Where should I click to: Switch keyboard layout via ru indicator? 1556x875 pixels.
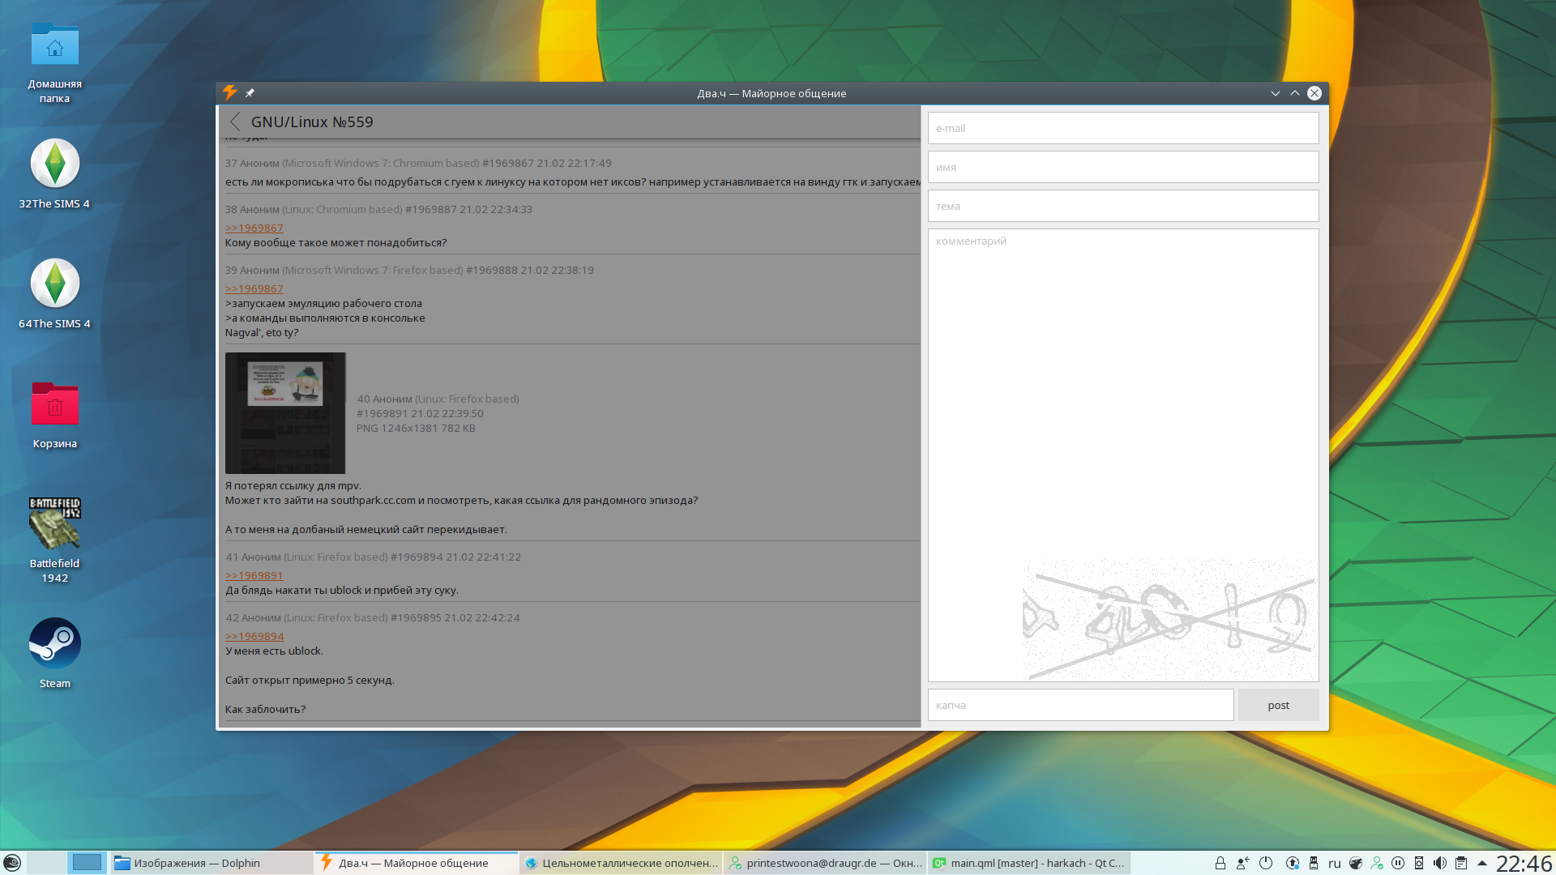tap(1335, 864)
